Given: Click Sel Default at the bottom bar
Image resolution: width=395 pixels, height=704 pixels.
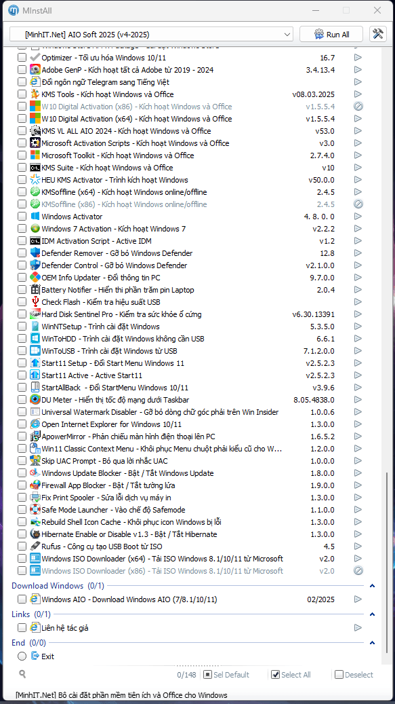Looking at the screenshot, I should coord(226,674).
